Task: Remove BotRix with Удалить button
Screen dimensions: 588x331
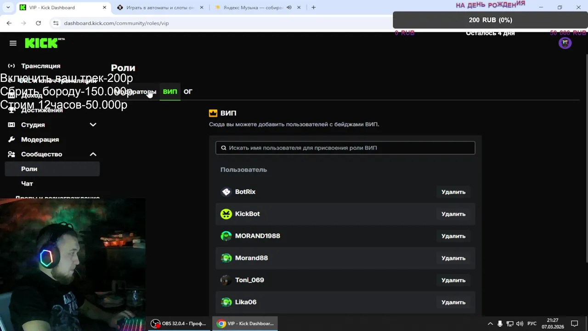Action: 453,192
